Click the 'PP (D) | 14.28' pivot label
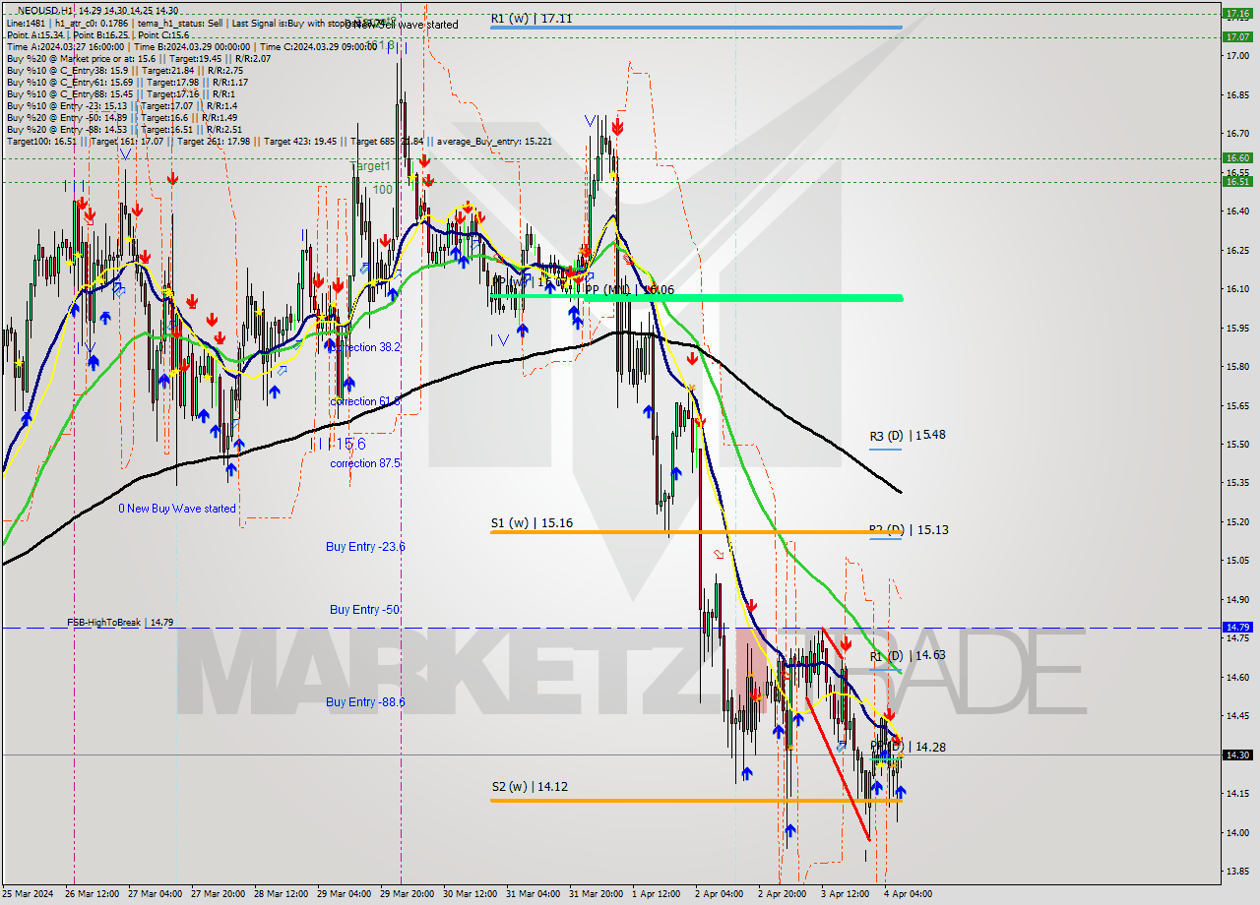Image resolution: width=1260 pixels, height=905 pixels. 908,747
